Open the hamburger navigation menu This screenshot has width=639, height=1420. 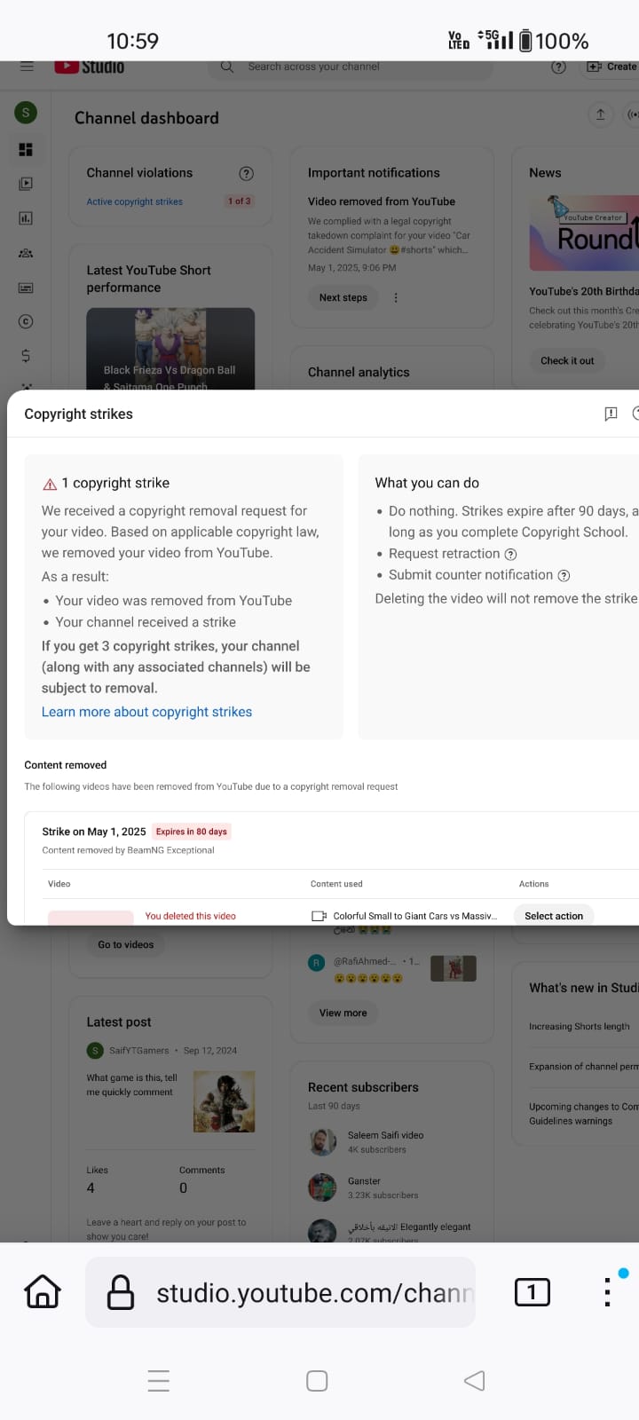[27, 67]
